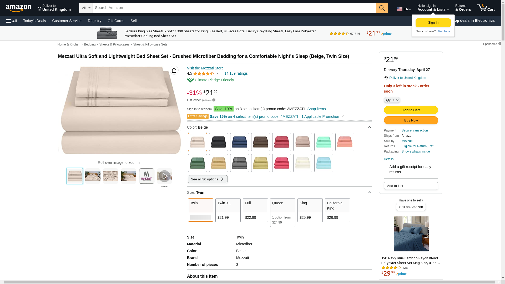Open the search category All dropdown
The height and width of the screenshot is (284, 505).
[86, 8]
